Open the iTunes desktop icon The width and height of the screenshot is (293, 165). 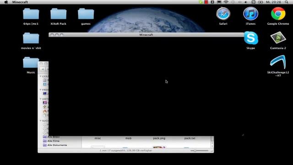pos(250,14)
